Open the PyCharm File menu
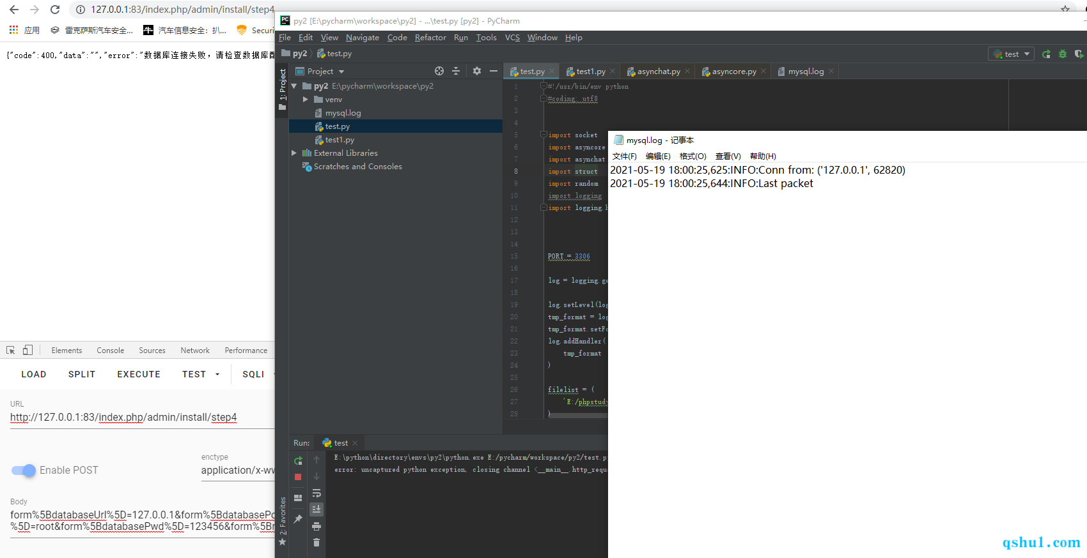The image size is (1087, 558). coord(285,38)
